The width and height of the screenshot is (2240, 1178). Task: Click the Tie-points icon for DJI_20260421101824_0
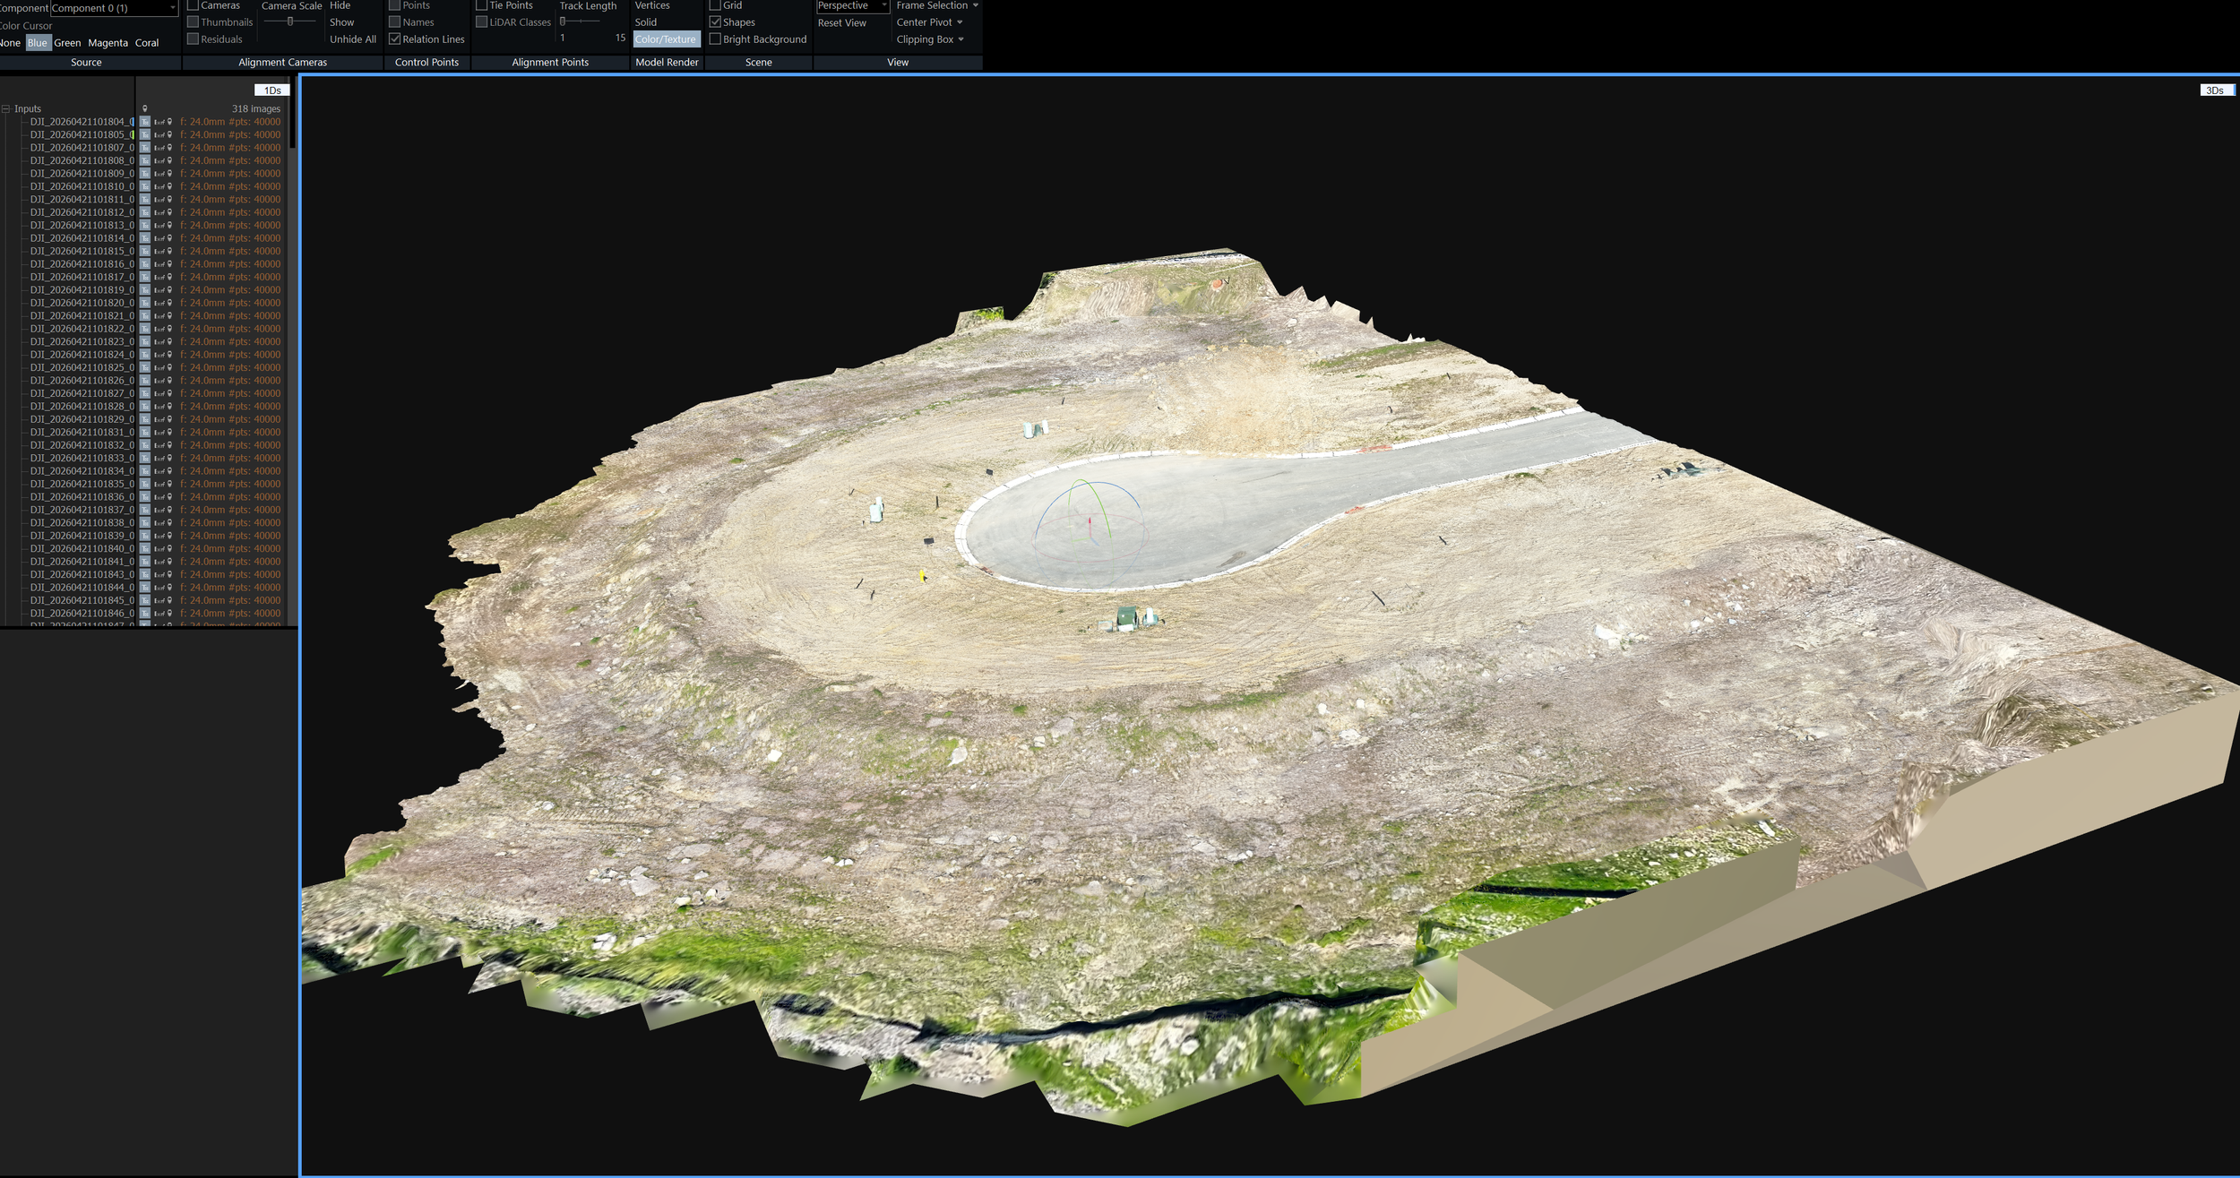tap(145, 355)
